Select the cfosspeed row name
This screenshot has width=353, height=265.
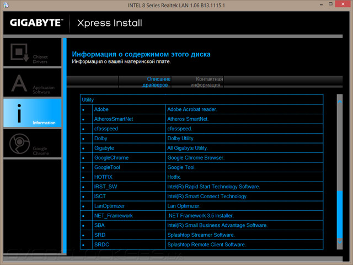(x=106, y=129)
